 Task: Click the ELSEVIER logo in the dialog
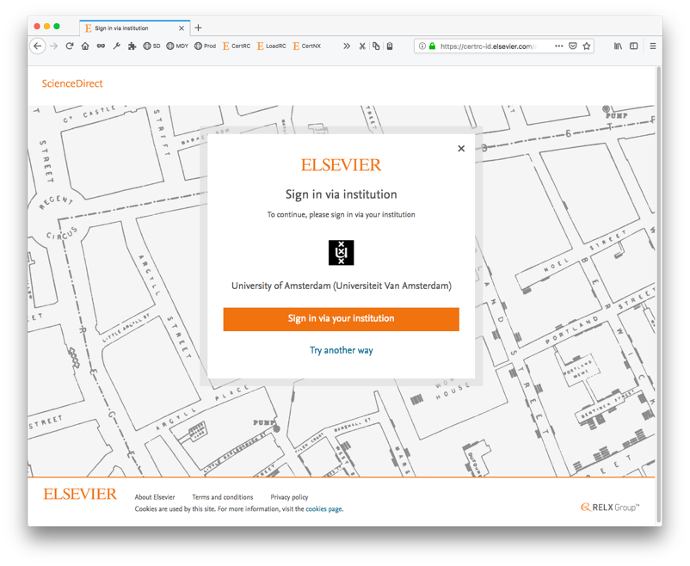click(x=341, y=165)
